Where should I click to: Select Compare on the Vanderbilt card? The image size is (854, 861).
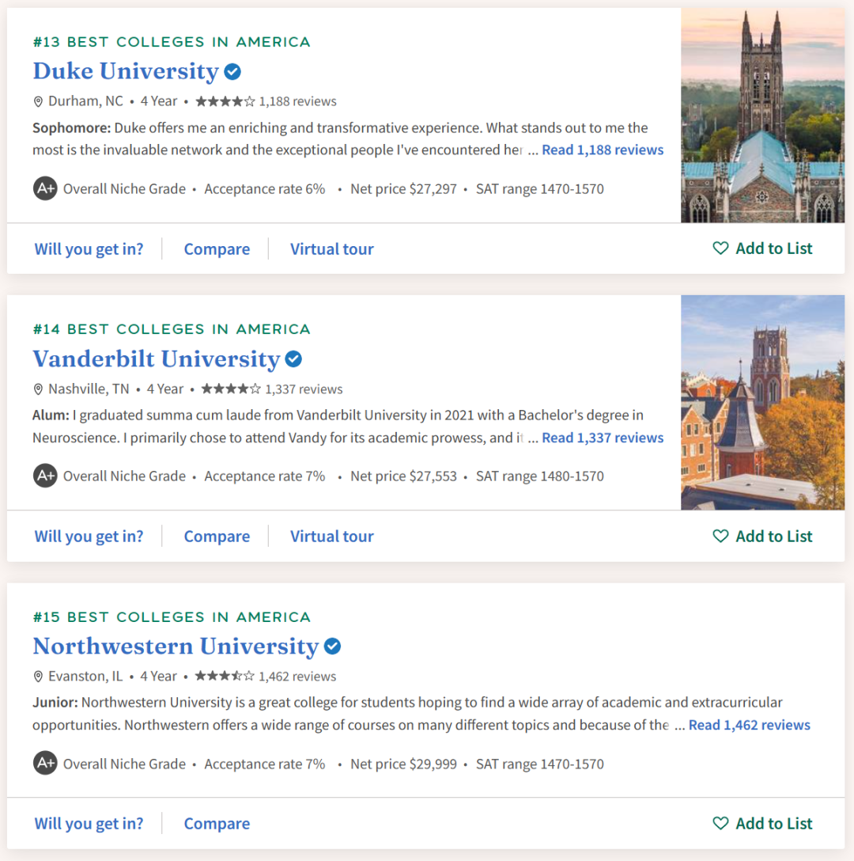coord(217,536)
